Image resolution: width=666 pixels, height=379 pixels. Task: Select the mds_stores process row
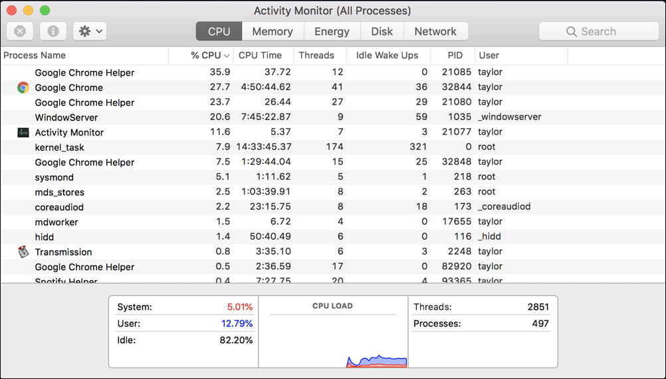pos(333,192)
